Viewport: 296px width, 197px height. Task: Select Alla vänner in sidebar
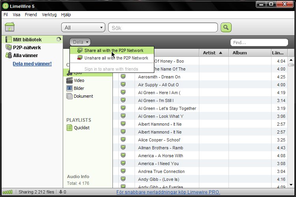[x=32, y=55]
